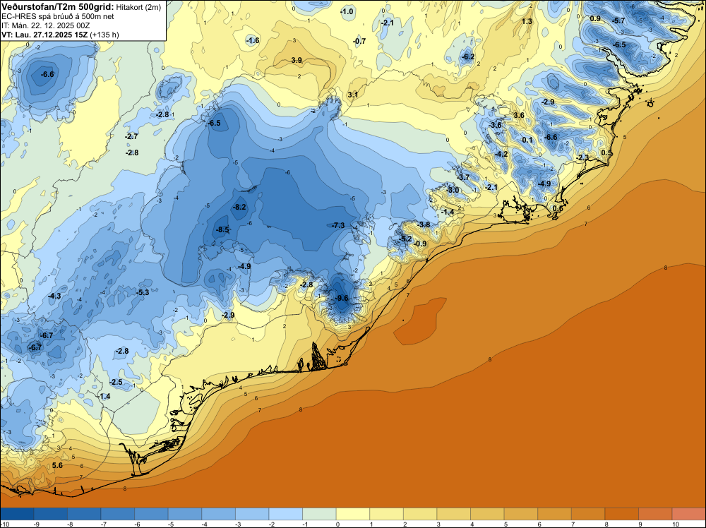The height and width of the screenshot is (528, 706).
Task: Click the -1.0 temperature label
Action: pyautogui.click(x=347, y=11)
